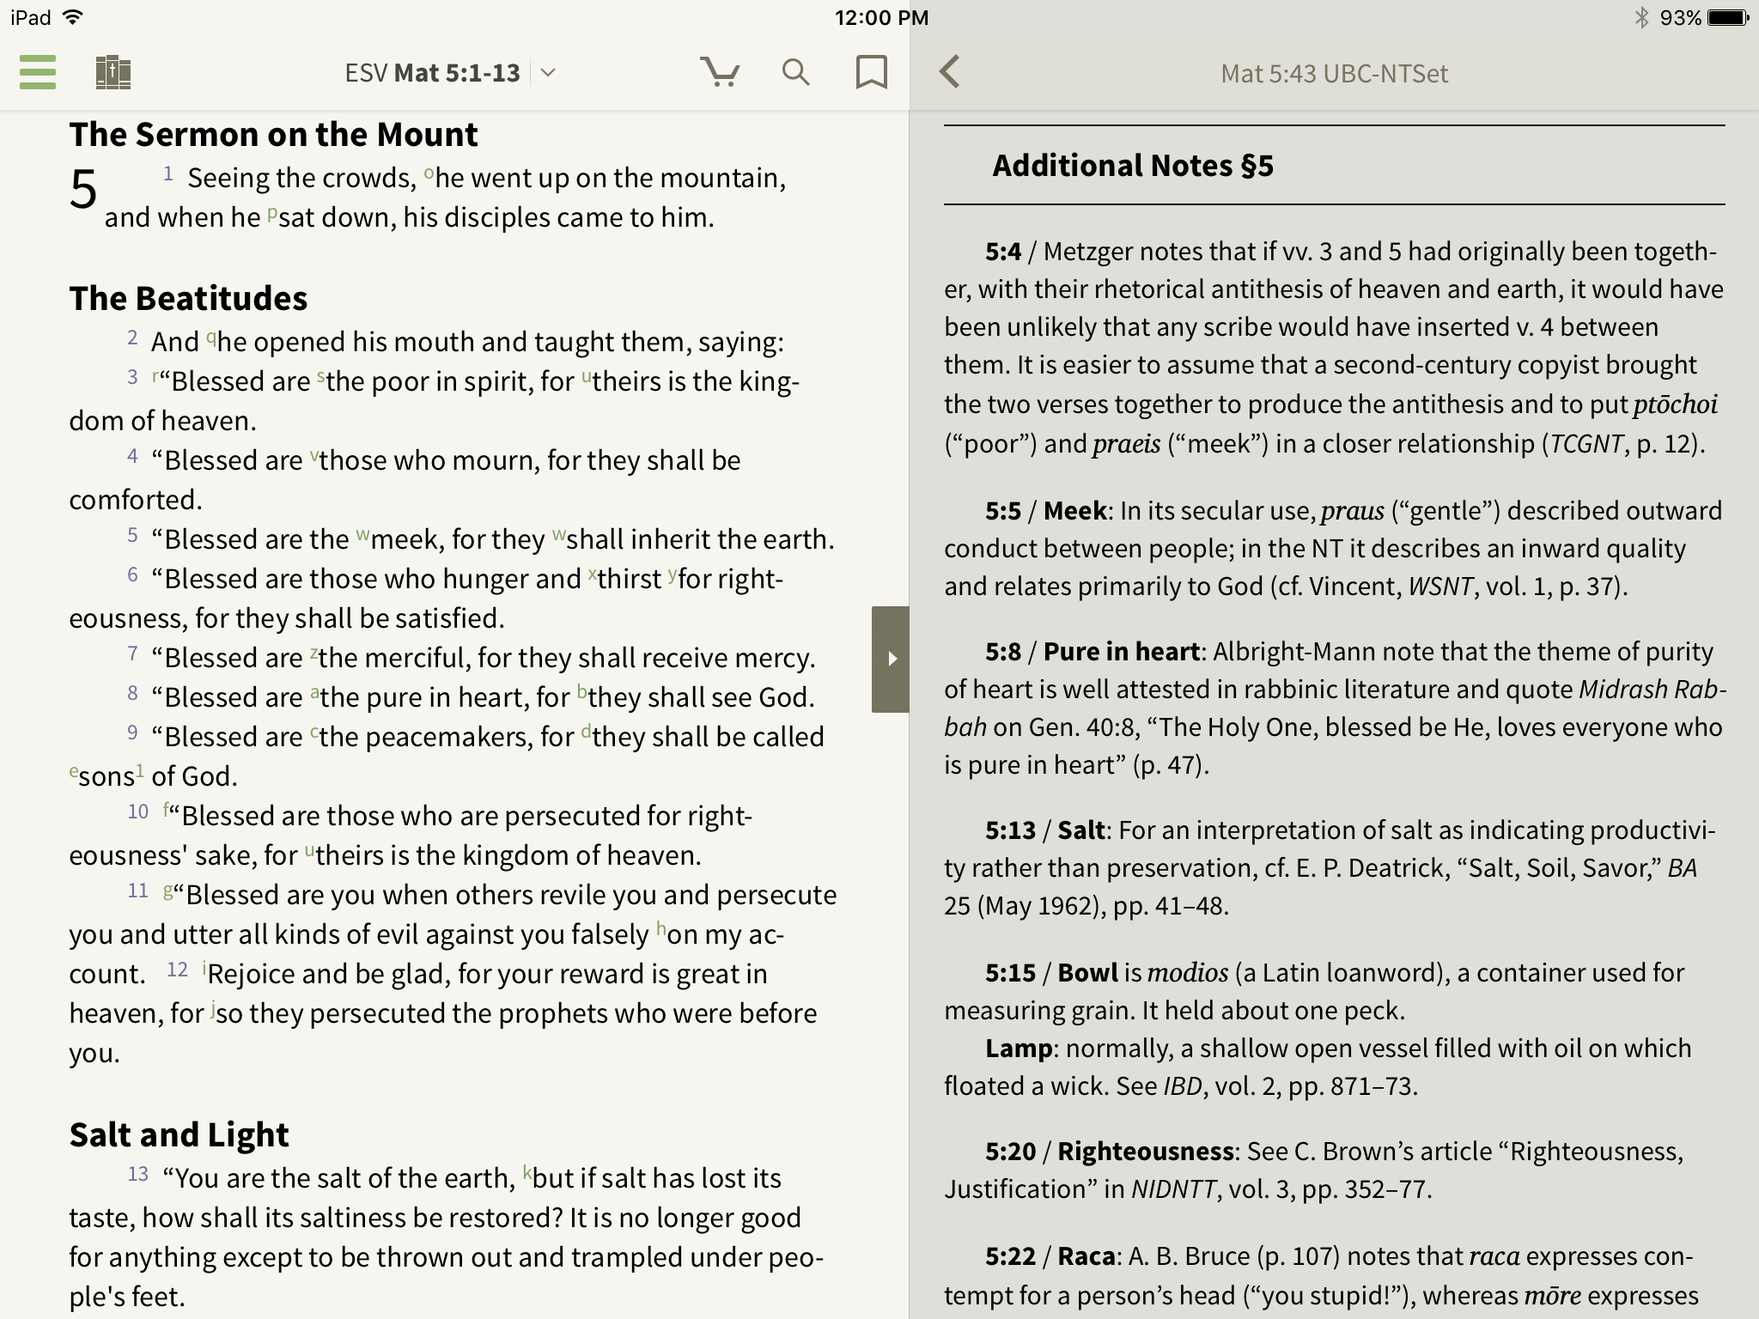Tap verse number 7

tap(132, 653)
